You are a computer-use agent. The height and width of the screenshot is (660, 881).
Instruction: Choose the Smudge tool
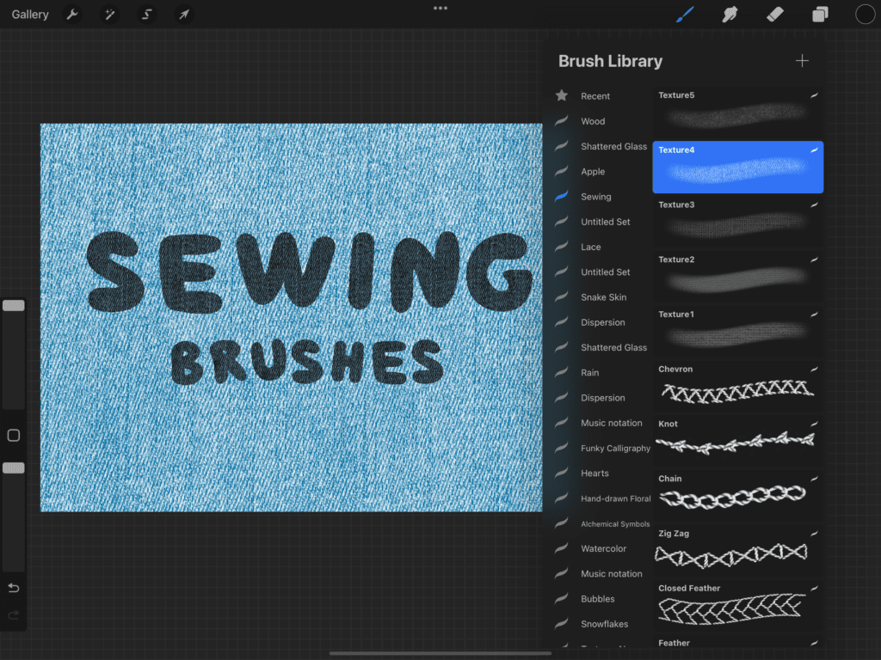click(730, 15)
